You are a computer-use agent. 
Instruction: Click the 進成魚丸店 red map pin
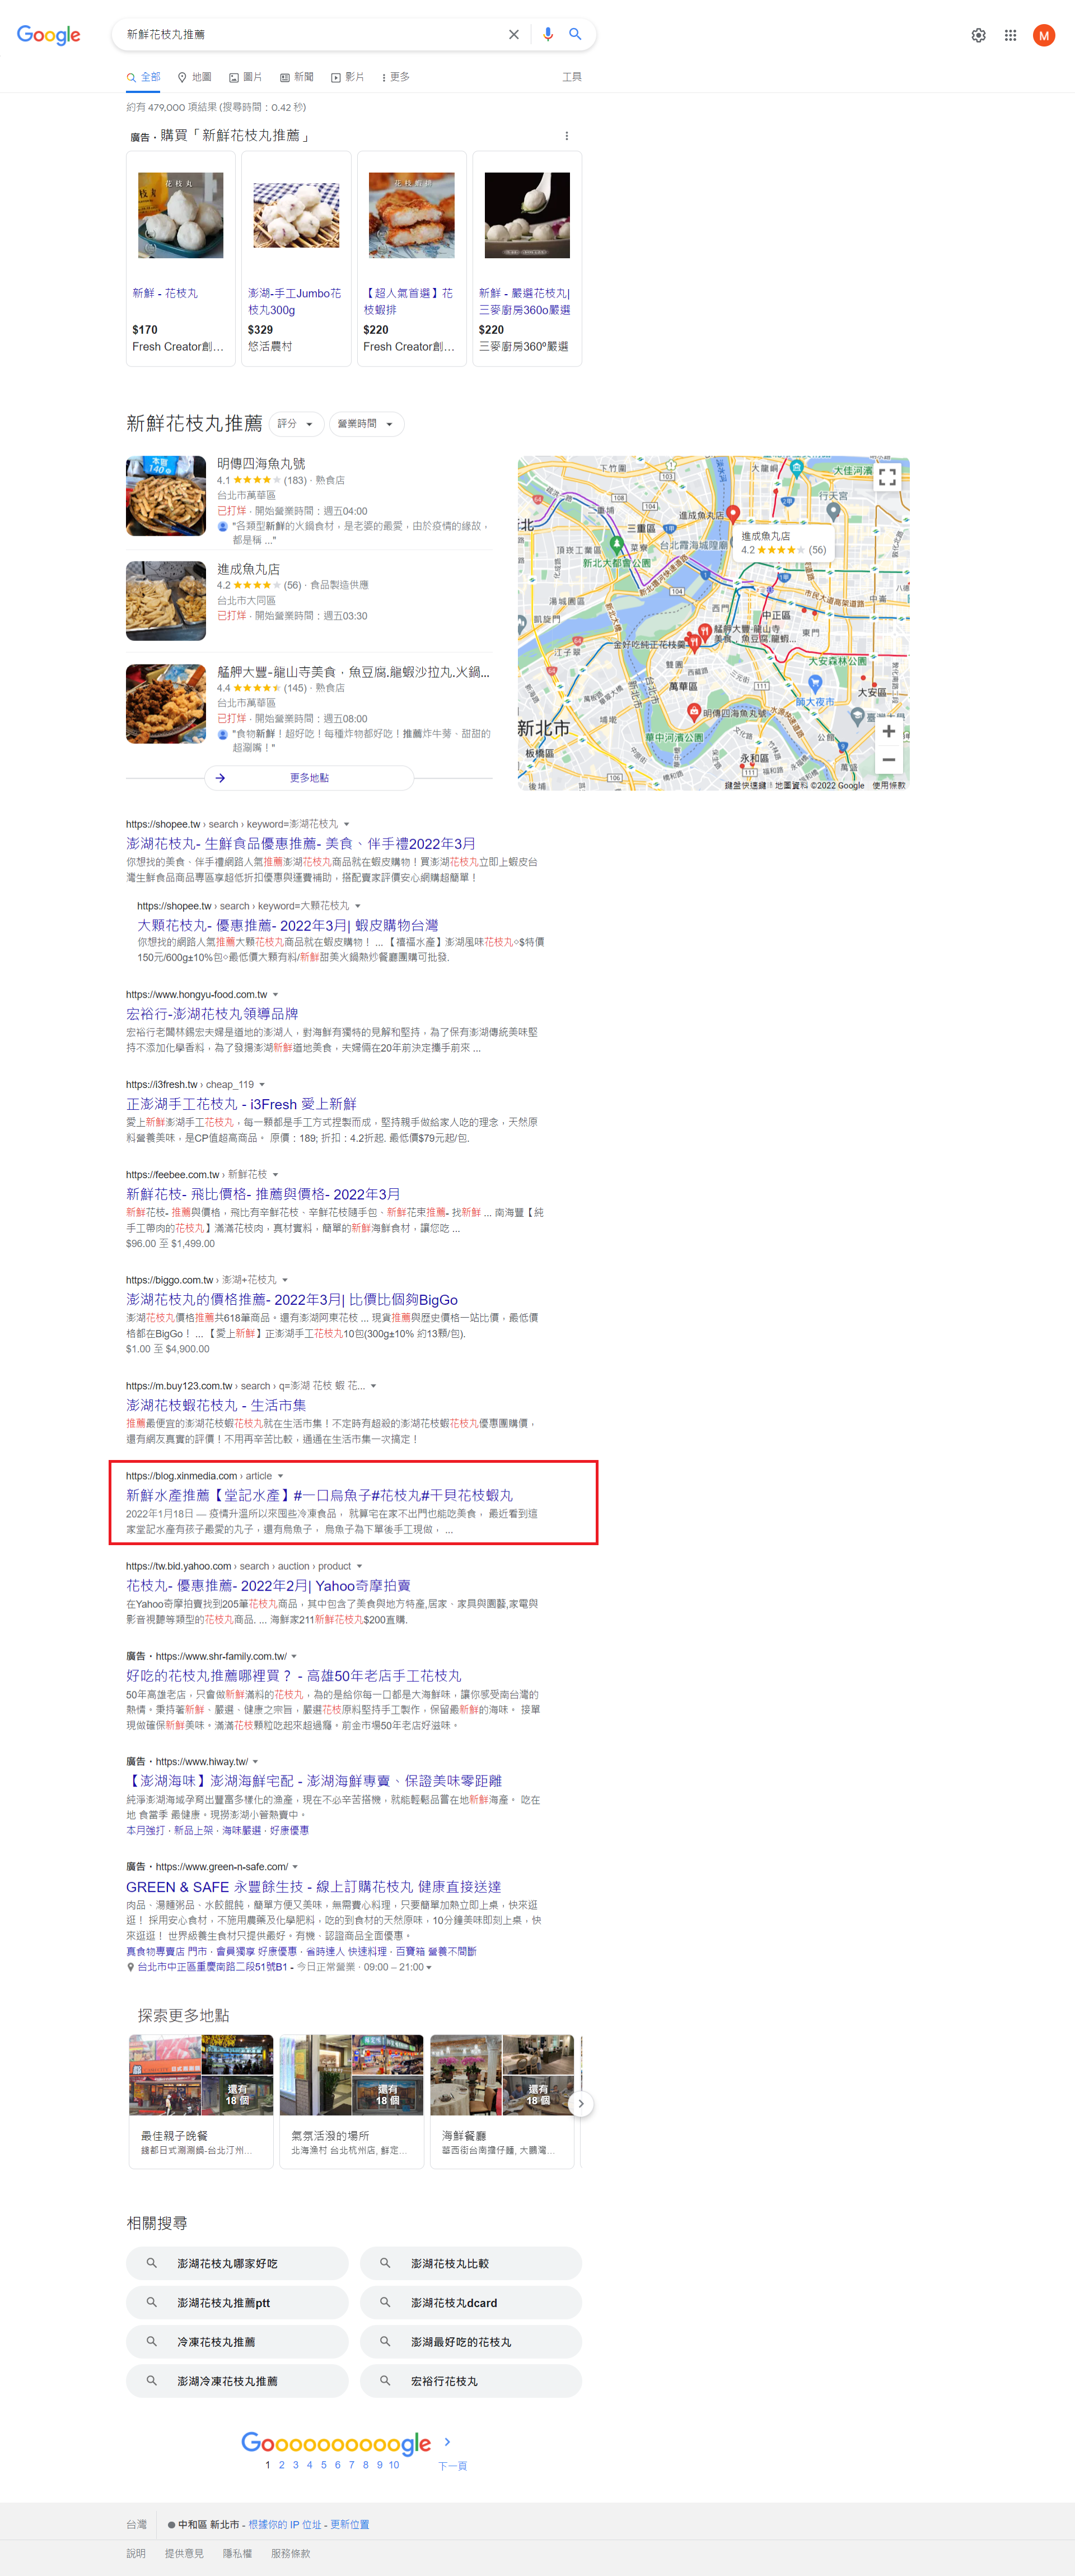pos(732,514)
